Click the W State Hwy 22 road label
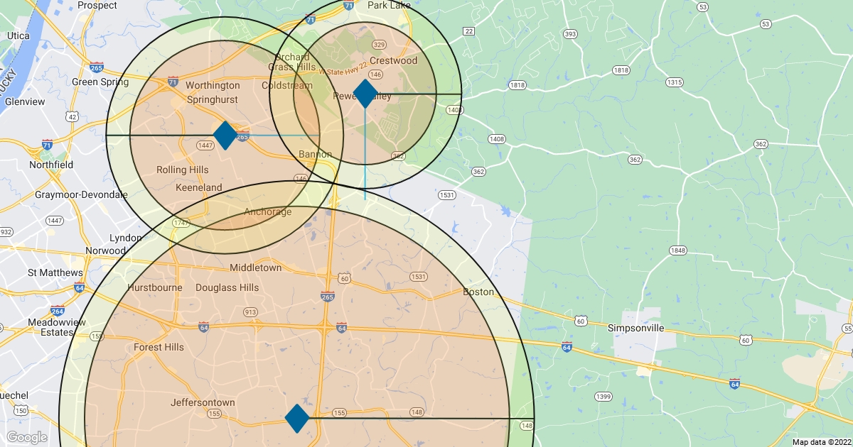 coord(342,69)
